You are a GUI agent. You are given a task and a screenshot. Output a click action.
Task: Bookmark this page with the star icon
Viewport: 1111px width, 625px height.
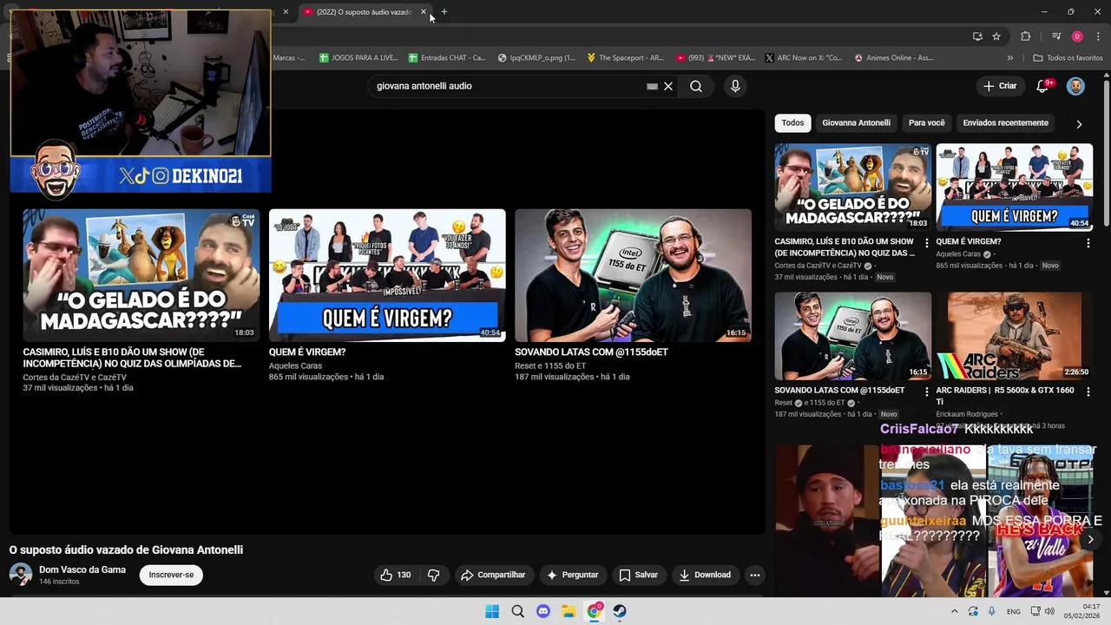(996, 36)
